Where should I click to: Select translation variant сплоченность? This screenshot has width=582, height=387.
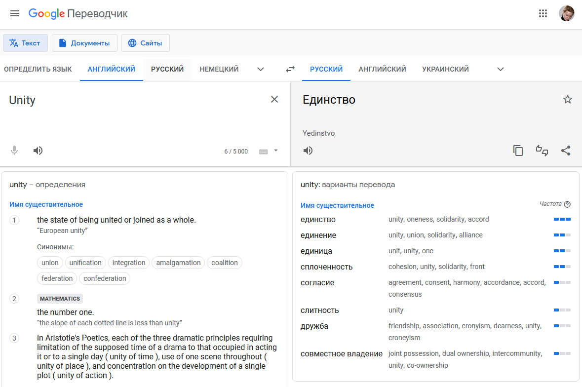tap(327, 267)
